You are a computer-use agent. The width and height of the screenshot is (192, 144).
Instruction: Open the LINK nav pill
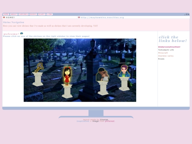pyautogui.click(x=49, y=14)
